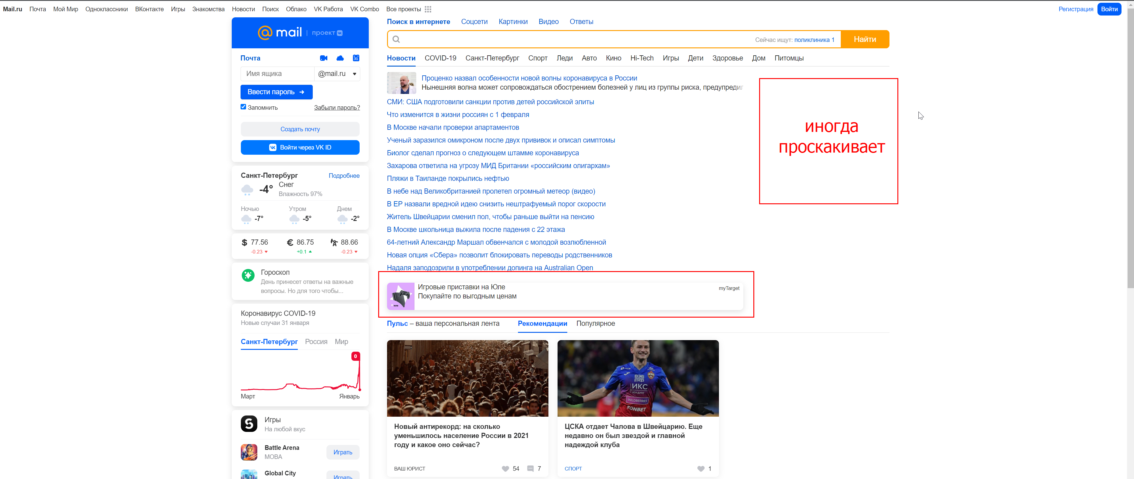Switch to the COVID-19 news tab
Image resolution: width=1134 pixels, height=479 pixels.
click(440, 58)
